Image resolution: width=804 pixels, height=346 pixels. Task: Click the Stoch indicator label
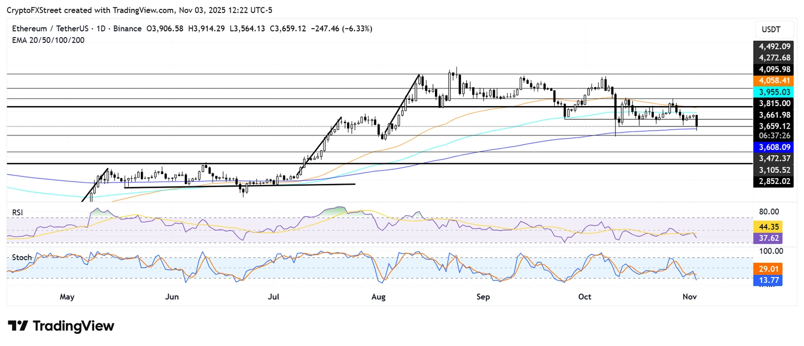tap(21, 258)
